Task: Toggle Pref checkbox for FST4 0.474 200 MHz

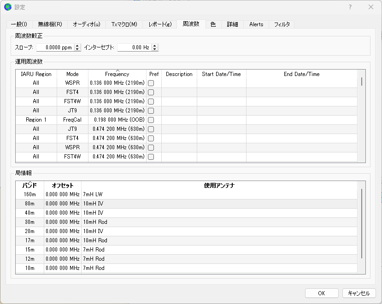Action: click(x=151, y=138)
